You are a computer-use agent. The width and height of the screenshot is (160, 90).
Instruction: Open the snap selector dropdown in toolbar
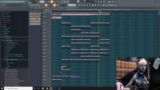(63, 5)
